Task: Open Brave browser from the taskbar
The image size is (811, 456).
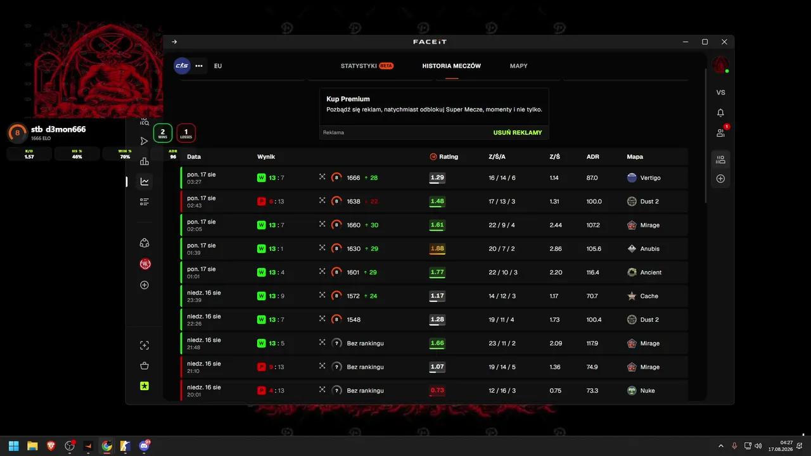Action: coord(51,446)
